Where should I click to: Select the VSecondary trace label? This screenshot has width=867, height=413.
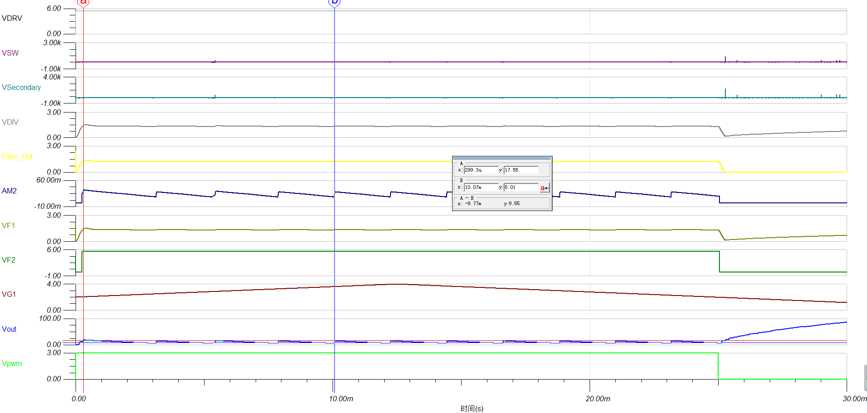pos(21,88)
